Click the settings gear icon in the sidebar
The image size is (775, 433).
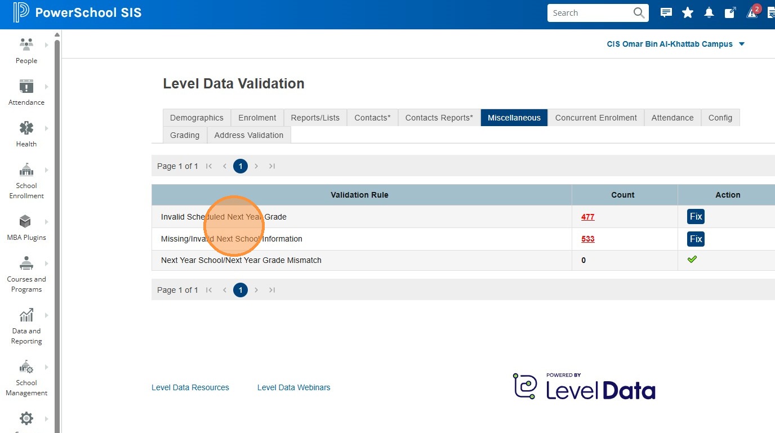tap(26, 418)
